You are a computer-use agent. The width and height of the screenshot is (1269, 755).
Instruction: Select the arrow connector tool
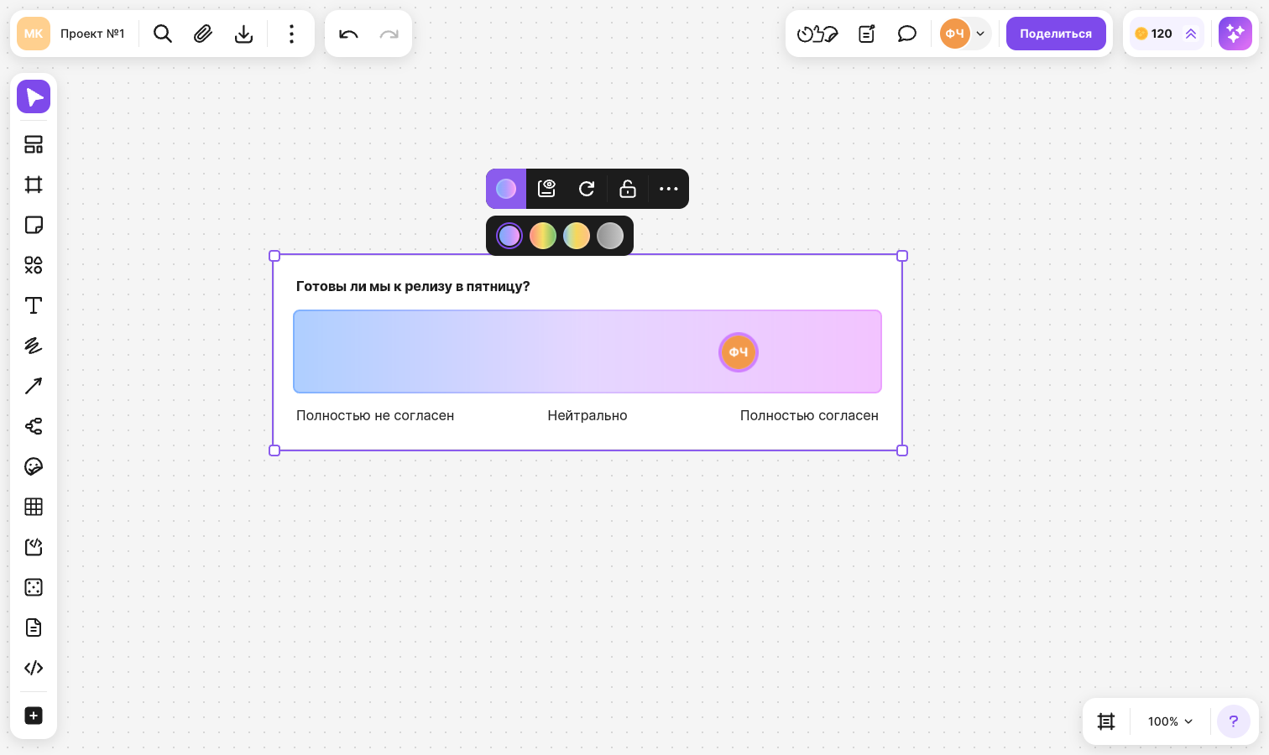[x=34, y=386]
